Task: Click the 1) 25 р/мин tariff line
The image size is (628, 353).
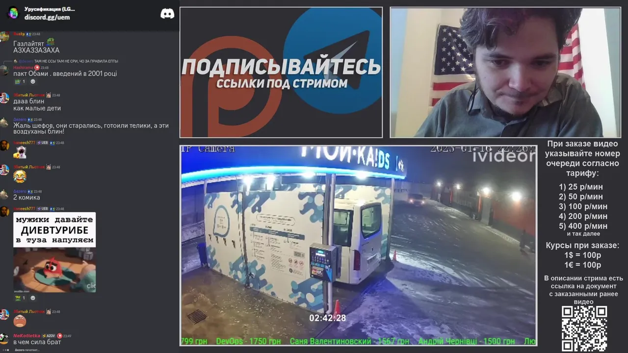Action: pyautogui.click(x=581, y=187)
